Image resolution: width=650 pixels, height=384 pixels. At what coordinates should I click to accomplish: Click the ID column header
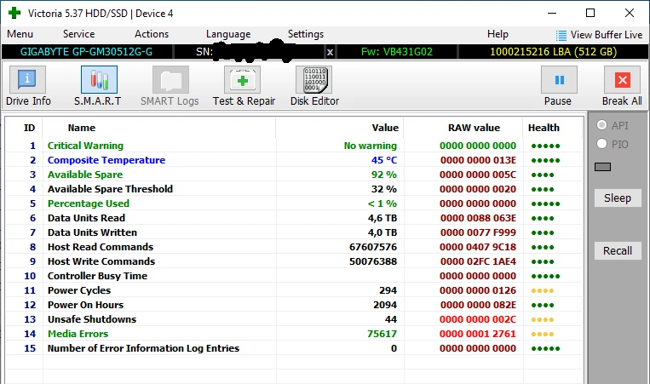pos(29,128)
